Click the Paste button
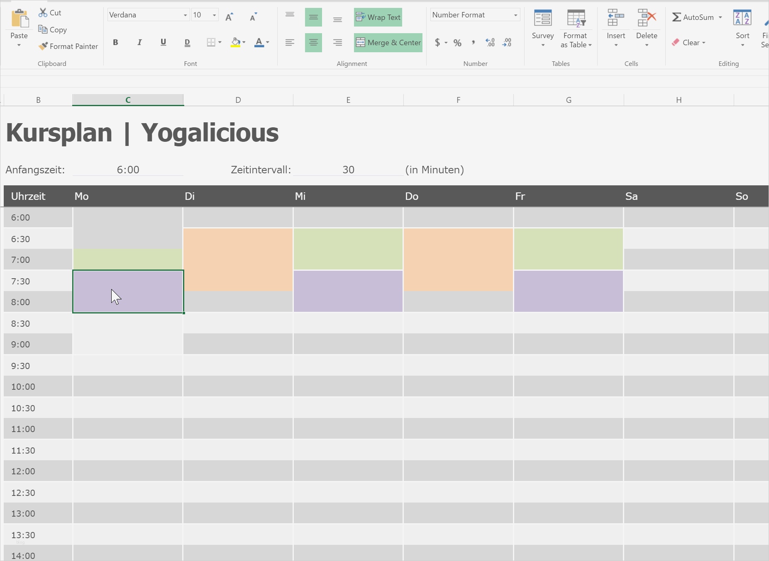 [18, 25]
